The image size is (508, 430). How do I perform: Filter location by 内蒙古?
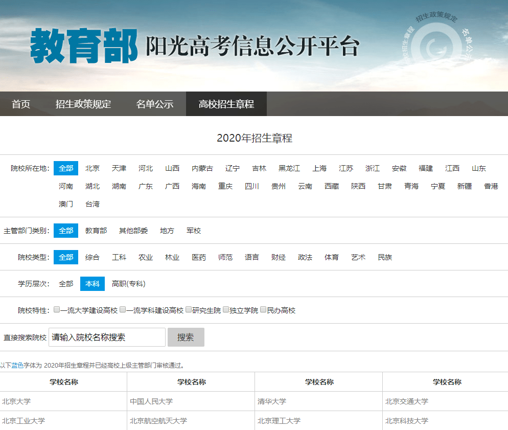(202, 168)
